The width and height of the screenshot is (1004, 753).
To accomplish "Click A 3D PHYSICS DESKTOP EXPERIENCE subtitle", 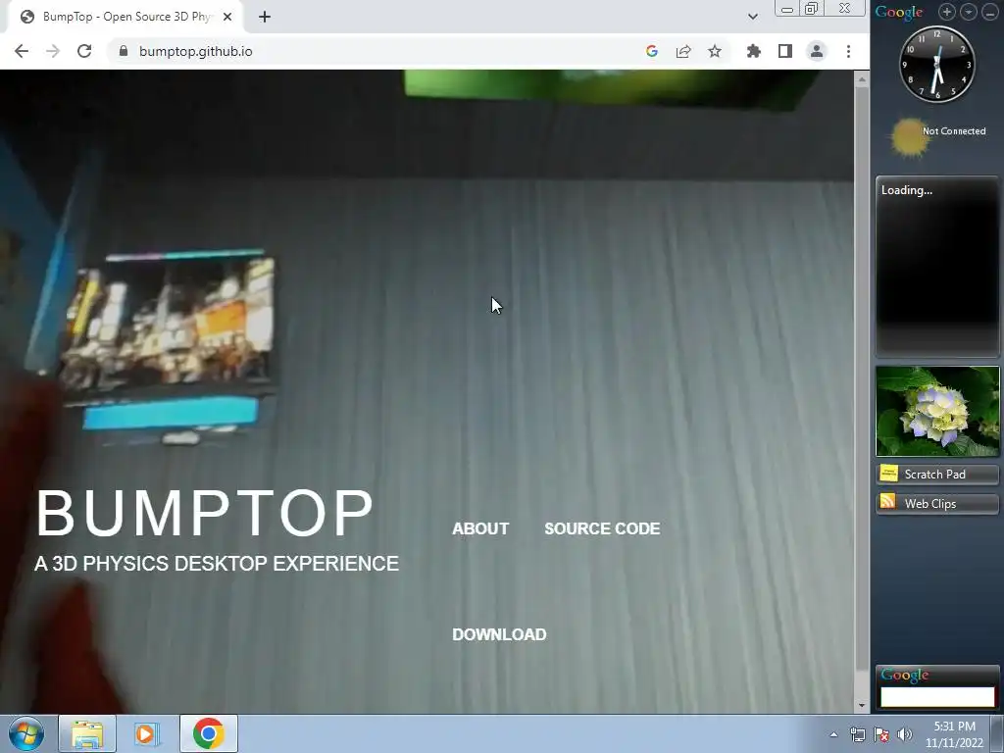I will (217, 564).
